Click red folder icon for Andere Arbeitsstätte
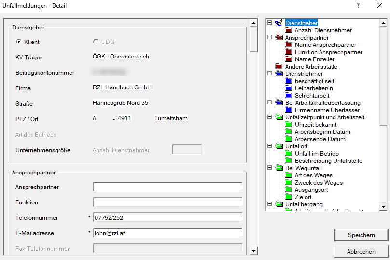 click(x=279, y=66)
